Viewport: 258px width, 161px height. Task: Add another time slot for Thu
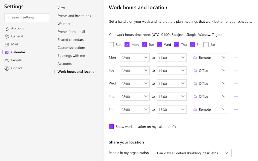point(236,97)
